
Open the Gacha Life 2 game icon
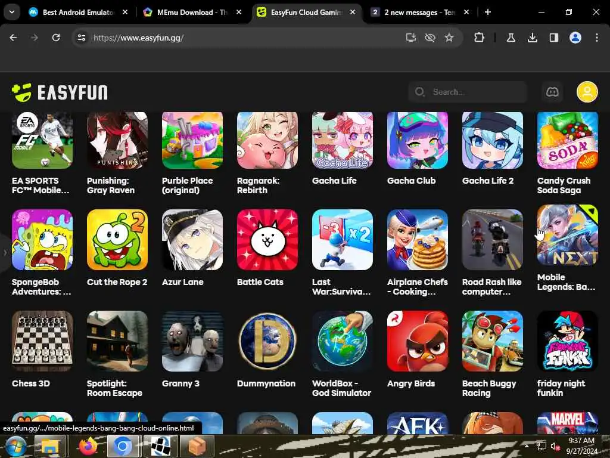pyautogui.click(x=493, y=140)
